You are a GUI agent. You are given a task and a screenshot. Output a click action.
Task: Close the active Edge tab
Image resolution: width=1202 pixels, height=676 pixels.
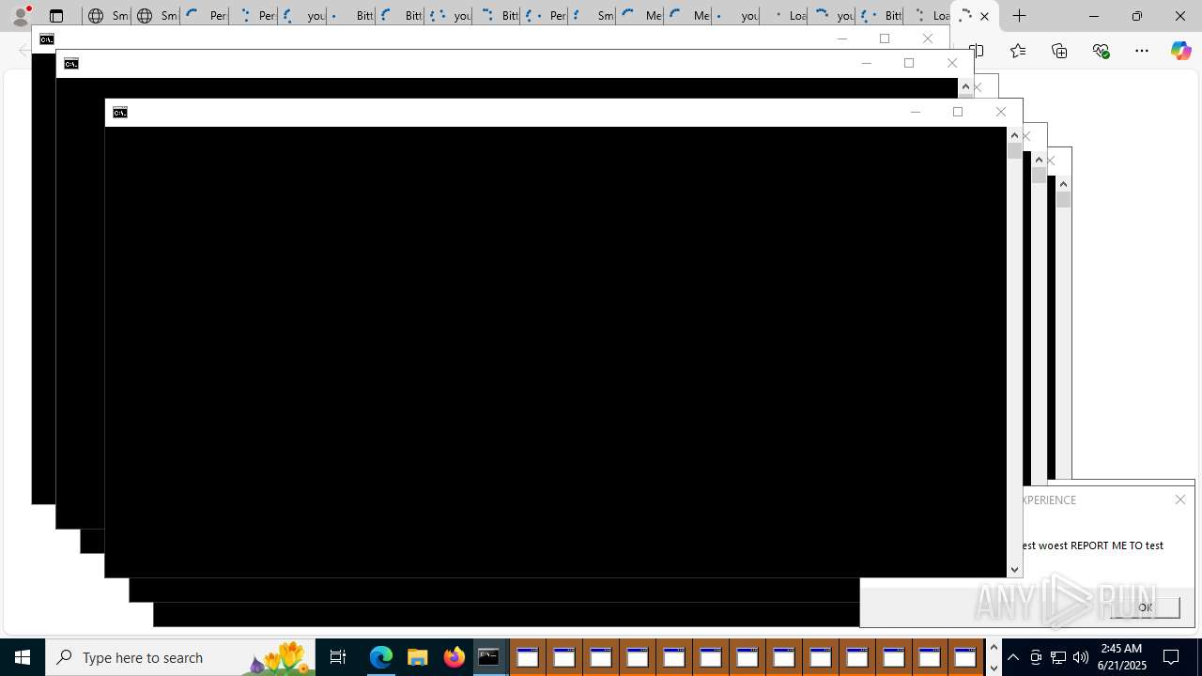click(x=984, y=16)
